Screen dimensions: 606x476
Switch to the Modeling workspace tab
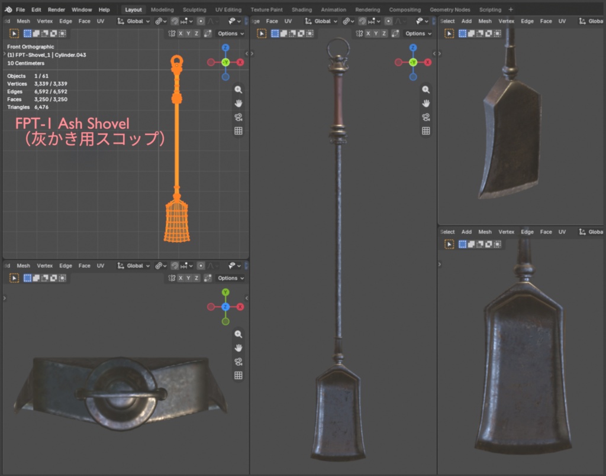coord(162,9)
